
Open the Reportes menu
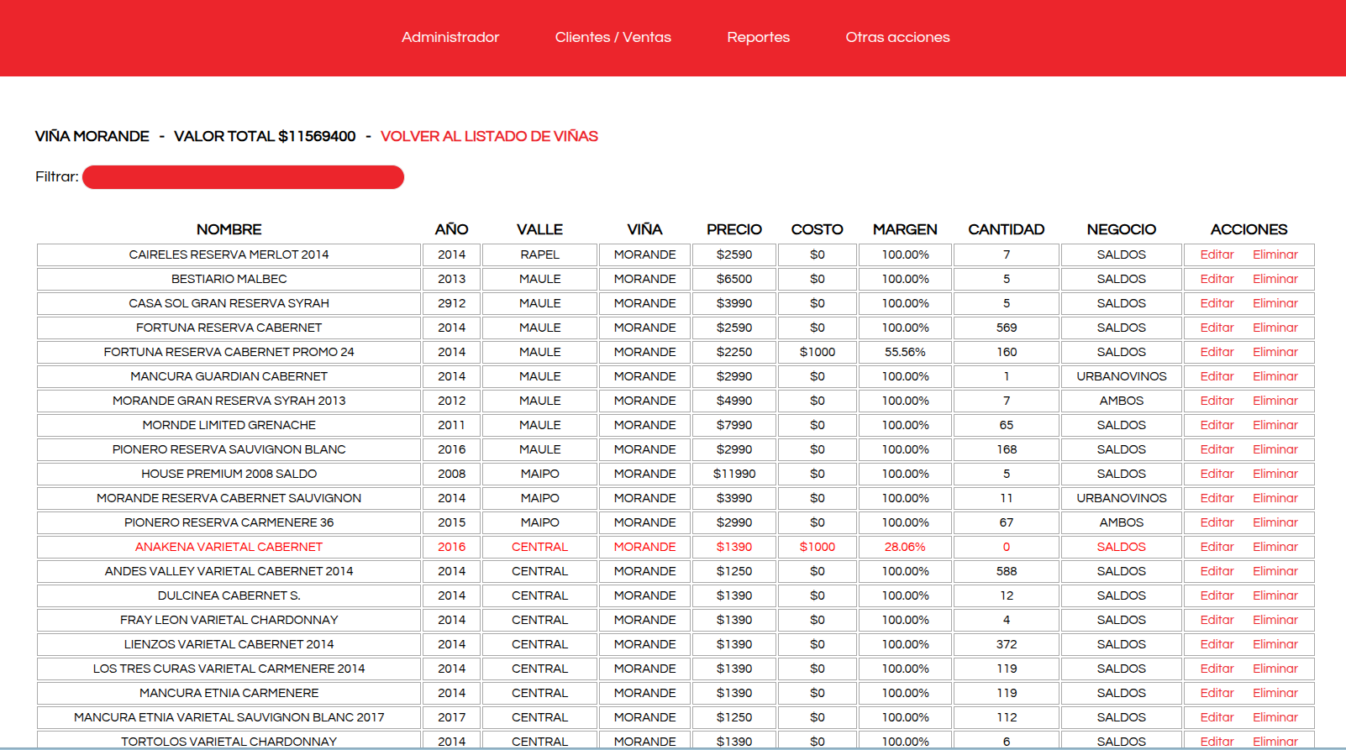point(759,37)
